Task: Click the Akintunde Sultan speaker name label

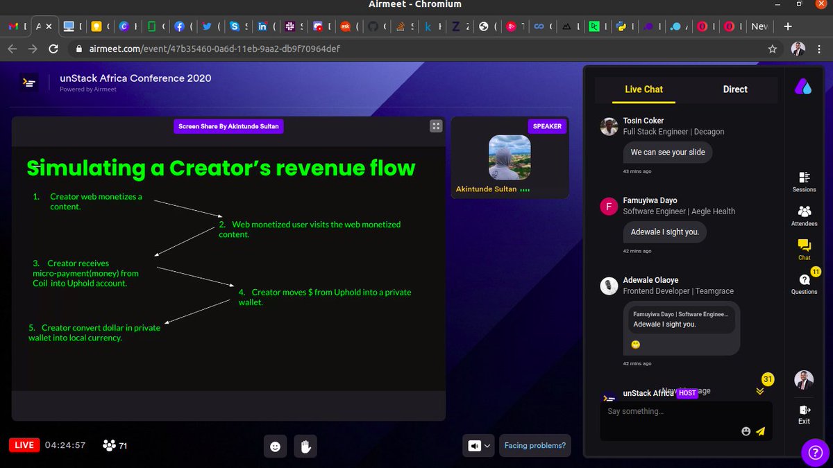Action: click(486, 189)
